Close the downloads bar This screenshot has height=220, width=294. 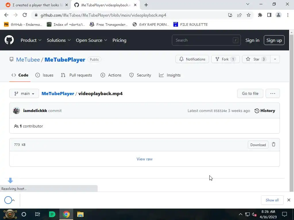pos(289,200)
